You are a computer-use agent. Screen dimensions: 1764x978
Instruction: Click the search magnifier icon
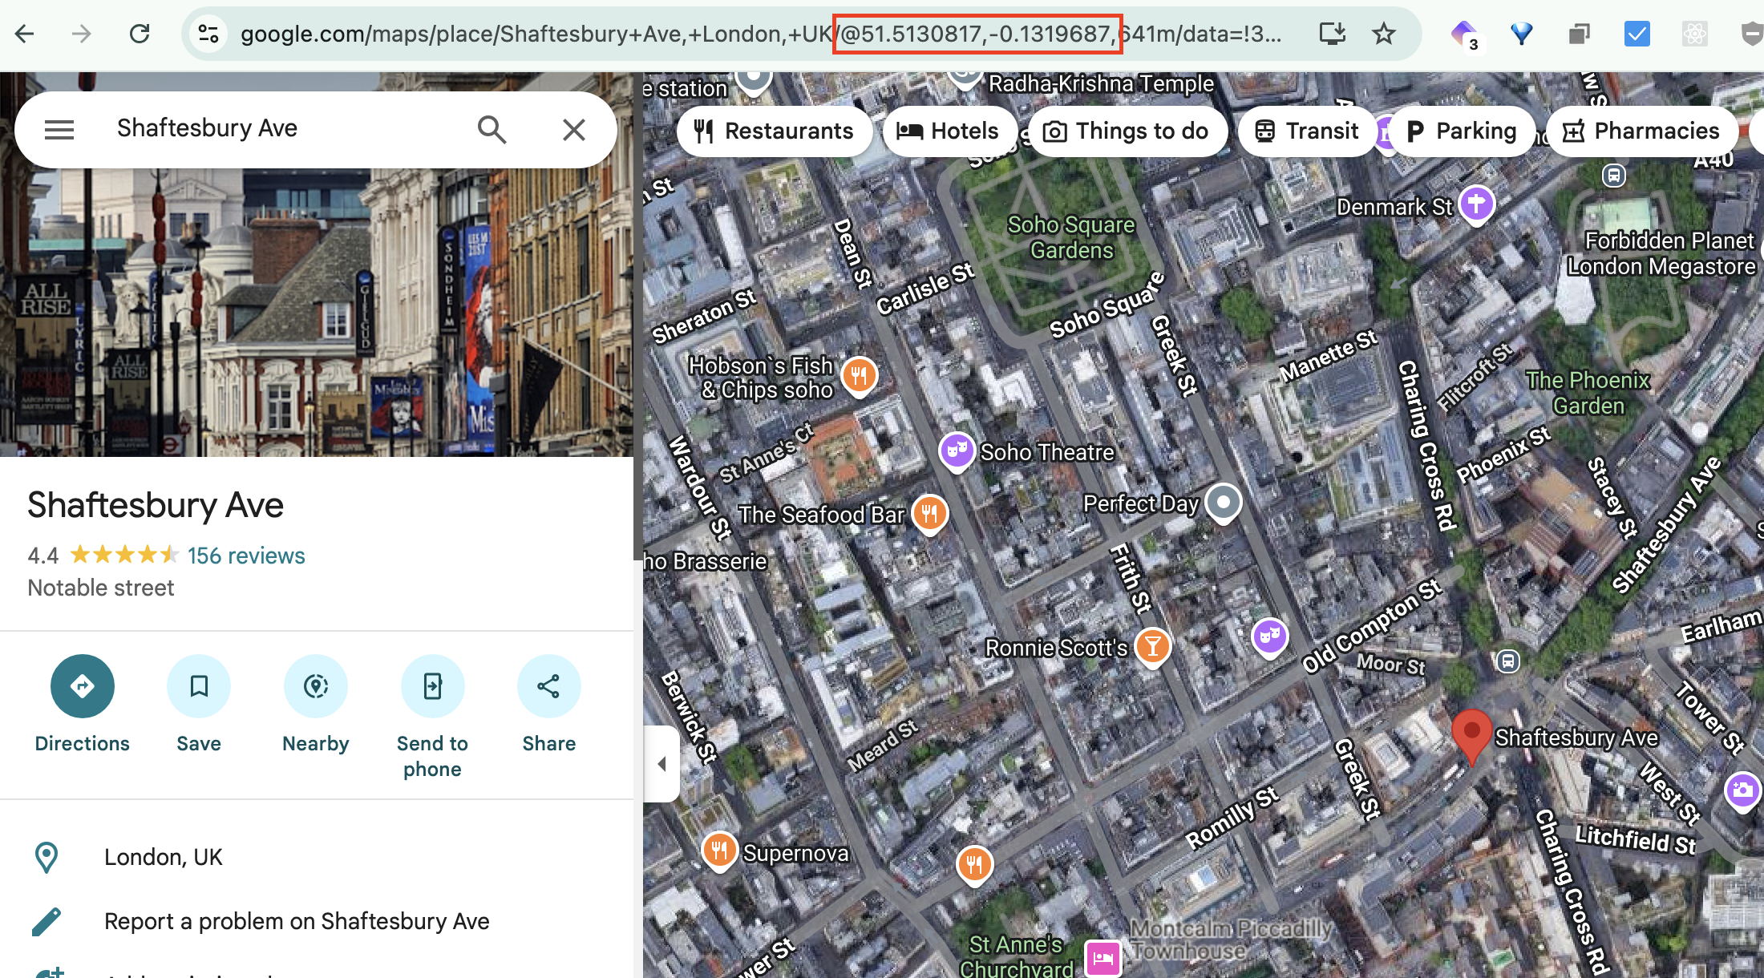pyautogui.click(x=492, y=129)
